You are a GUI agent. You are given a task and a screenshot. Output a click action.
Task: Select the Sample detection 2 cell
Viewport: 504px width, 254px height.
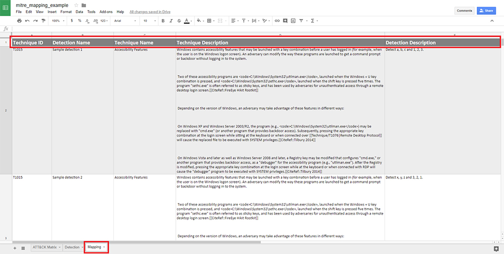coord(83,207)
